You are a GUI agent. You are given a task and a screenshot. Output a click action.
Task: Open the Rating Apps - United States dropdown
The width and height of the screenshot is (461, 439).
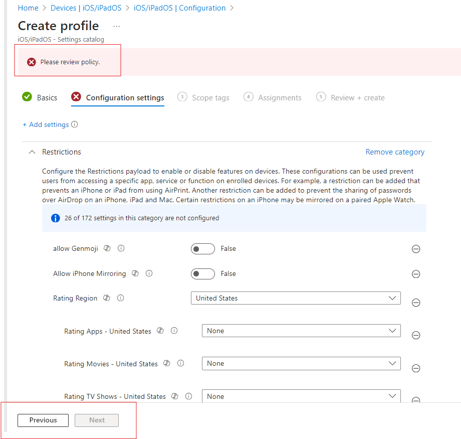(x=301, y=330)
